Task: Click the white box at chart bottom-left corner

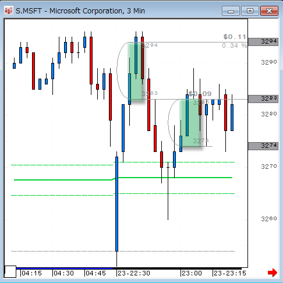Action: click(10, 272)
